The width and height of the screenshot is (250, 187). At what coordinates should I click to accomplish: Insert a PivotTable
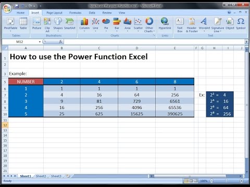[x=10, y=25]
